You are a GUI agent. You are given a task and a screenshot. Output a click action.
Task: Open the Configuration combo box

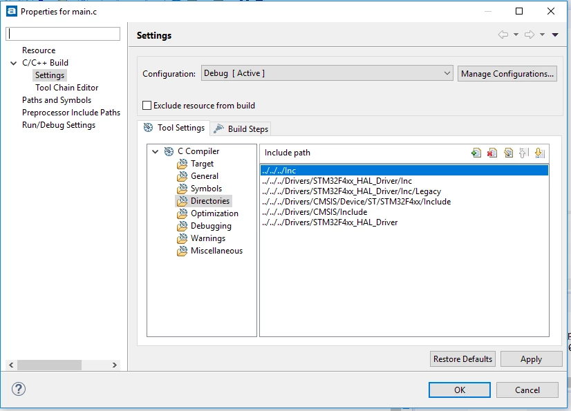coord(327,73)
